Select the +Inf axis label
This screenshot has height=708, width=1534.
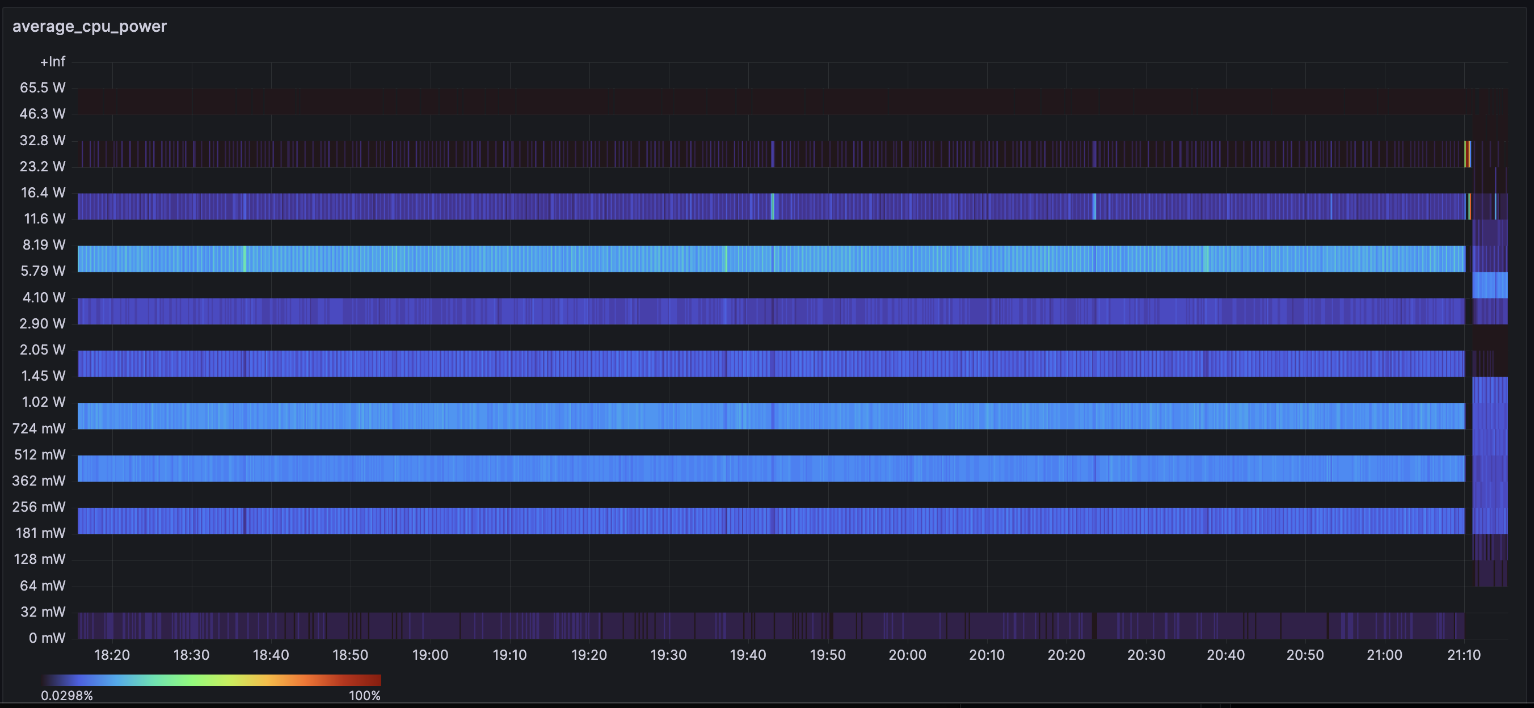(x=52, y=61)
